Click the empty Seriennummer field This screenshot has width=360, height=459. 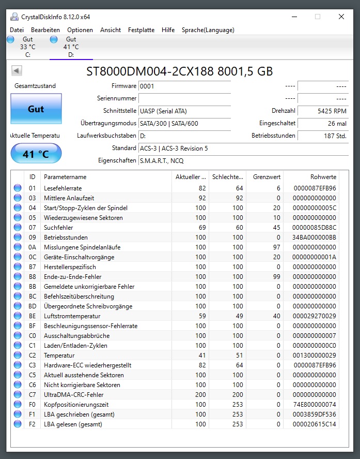tap(185, 99)
